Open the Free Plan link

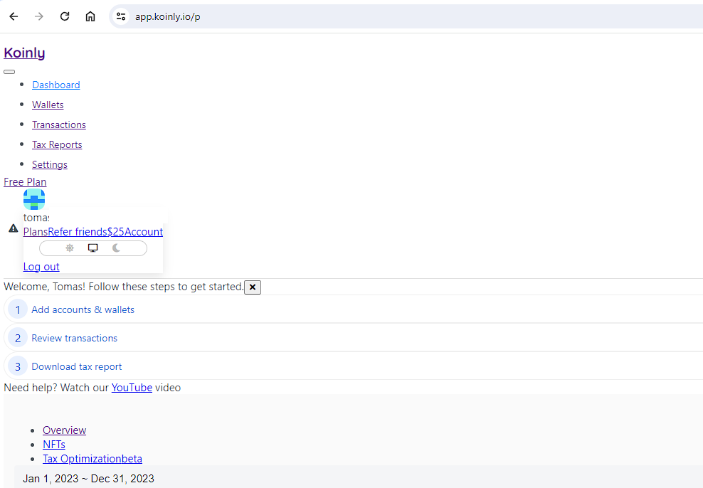click(x=25, y=182)
